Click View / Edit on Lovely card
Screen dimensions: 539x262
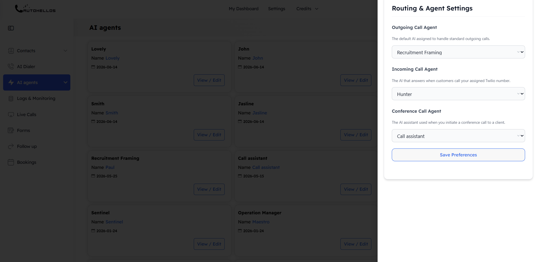click(x=209, y=80)
